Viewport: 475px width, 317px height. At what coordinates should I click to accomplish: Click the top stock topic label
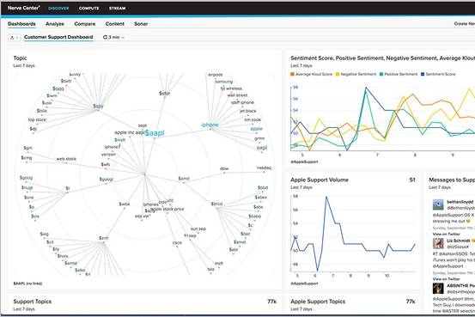pyautogui.click(x=37, y=119)
